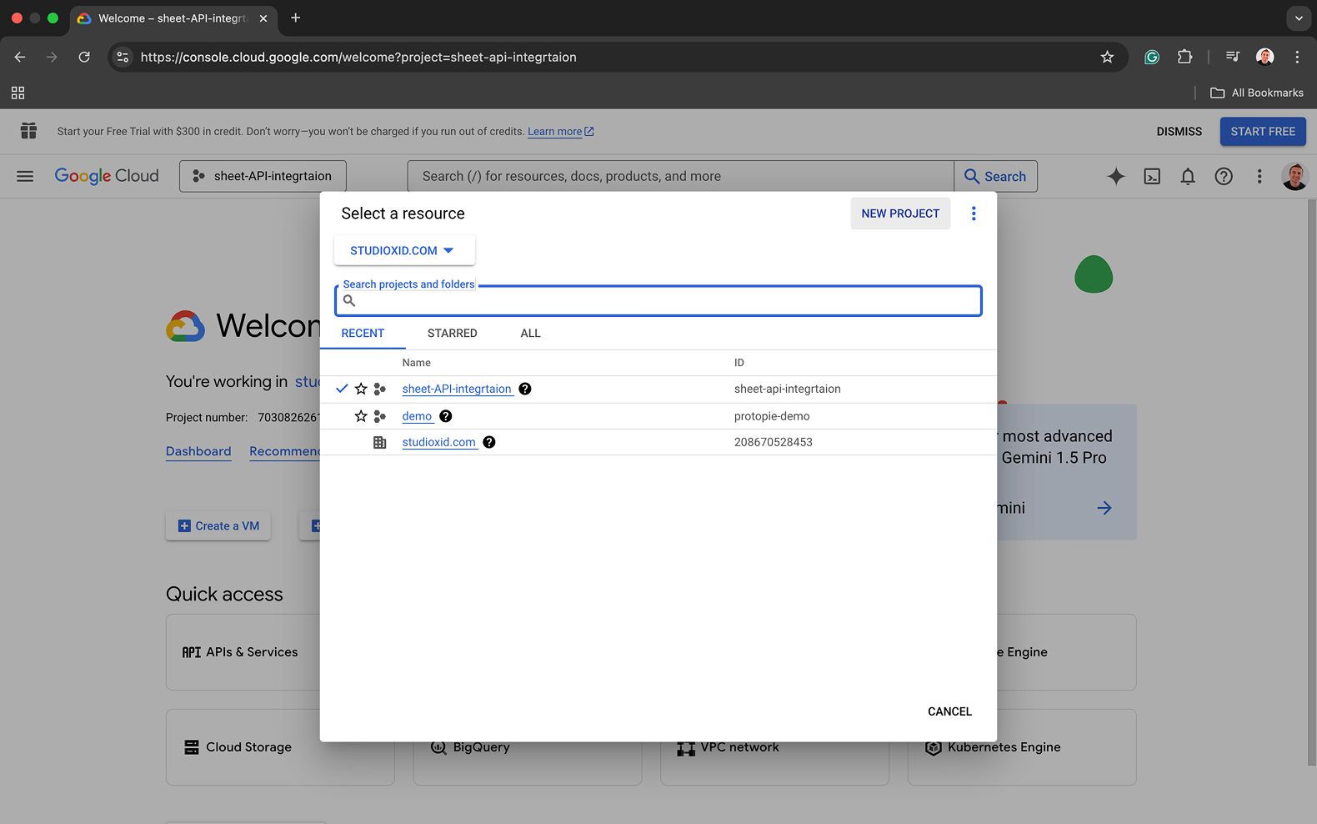Click the Google Cloud logo

coord(107,176)
